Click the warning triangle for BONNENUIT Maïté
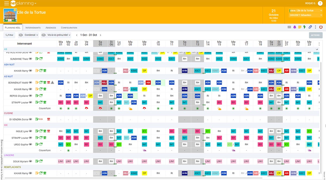 [52, 82]
